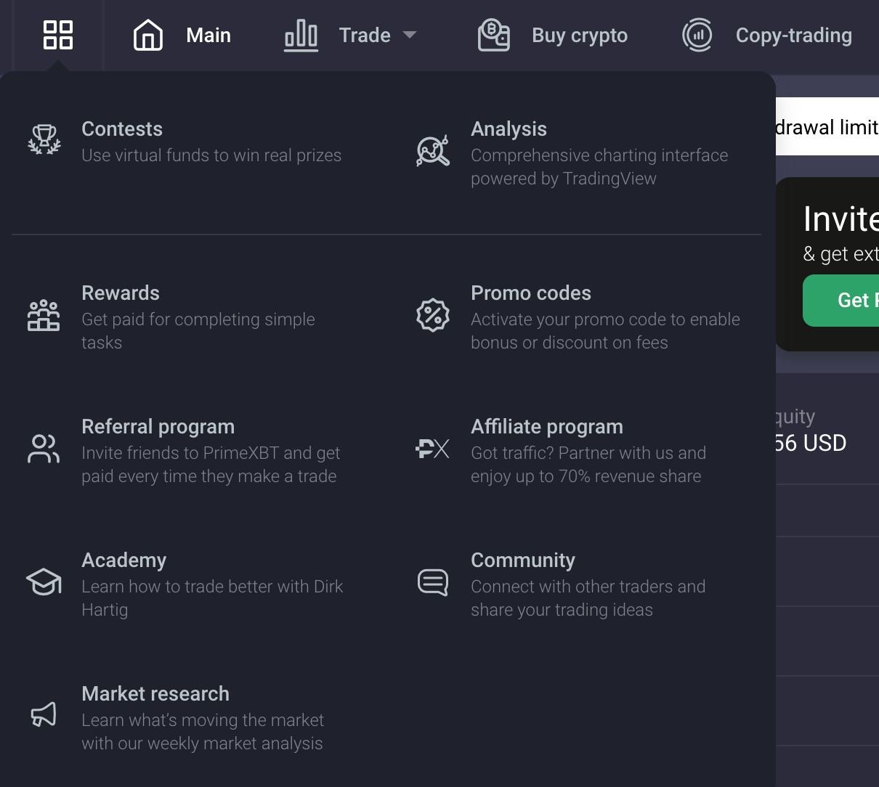Viewport: 879px width, 787px height.
Task: Click the Contests trophy icon
Action: point(44,139)
